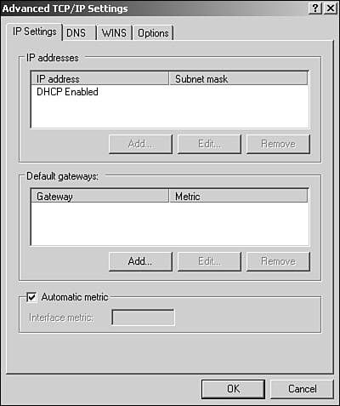The height and width of the screenshot is (406, 340).
Task: Click Remove under IP addresses
Action: click(x=278, y=144)
